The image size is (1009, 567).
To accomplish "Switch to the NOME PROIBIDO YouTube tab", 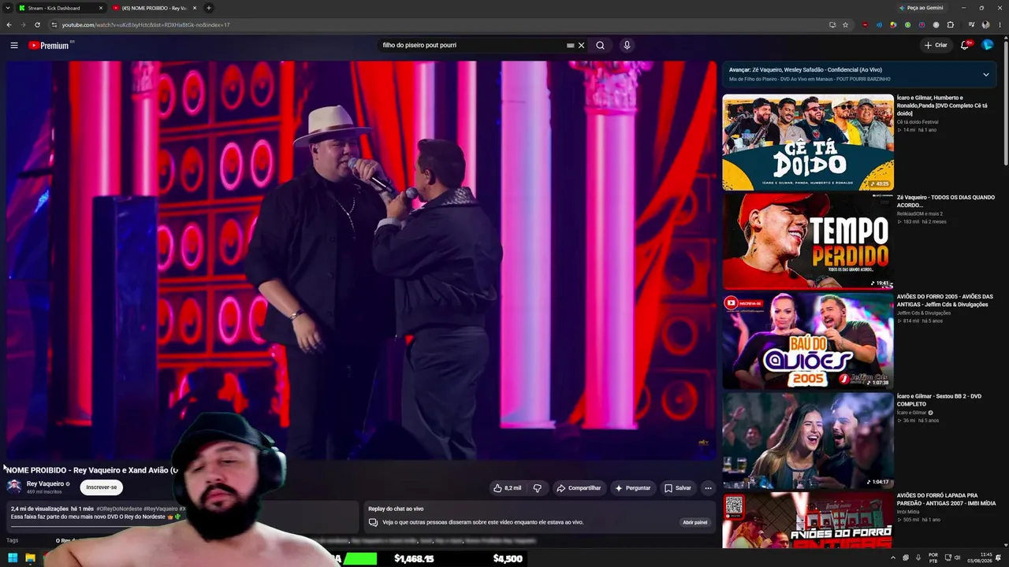I will 155,8.
